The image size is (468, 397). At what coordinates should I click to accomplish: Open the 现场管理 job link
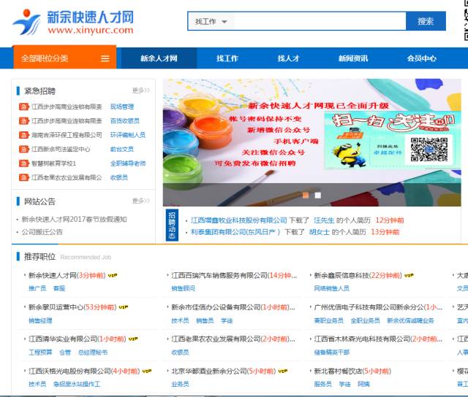[122, 107]
